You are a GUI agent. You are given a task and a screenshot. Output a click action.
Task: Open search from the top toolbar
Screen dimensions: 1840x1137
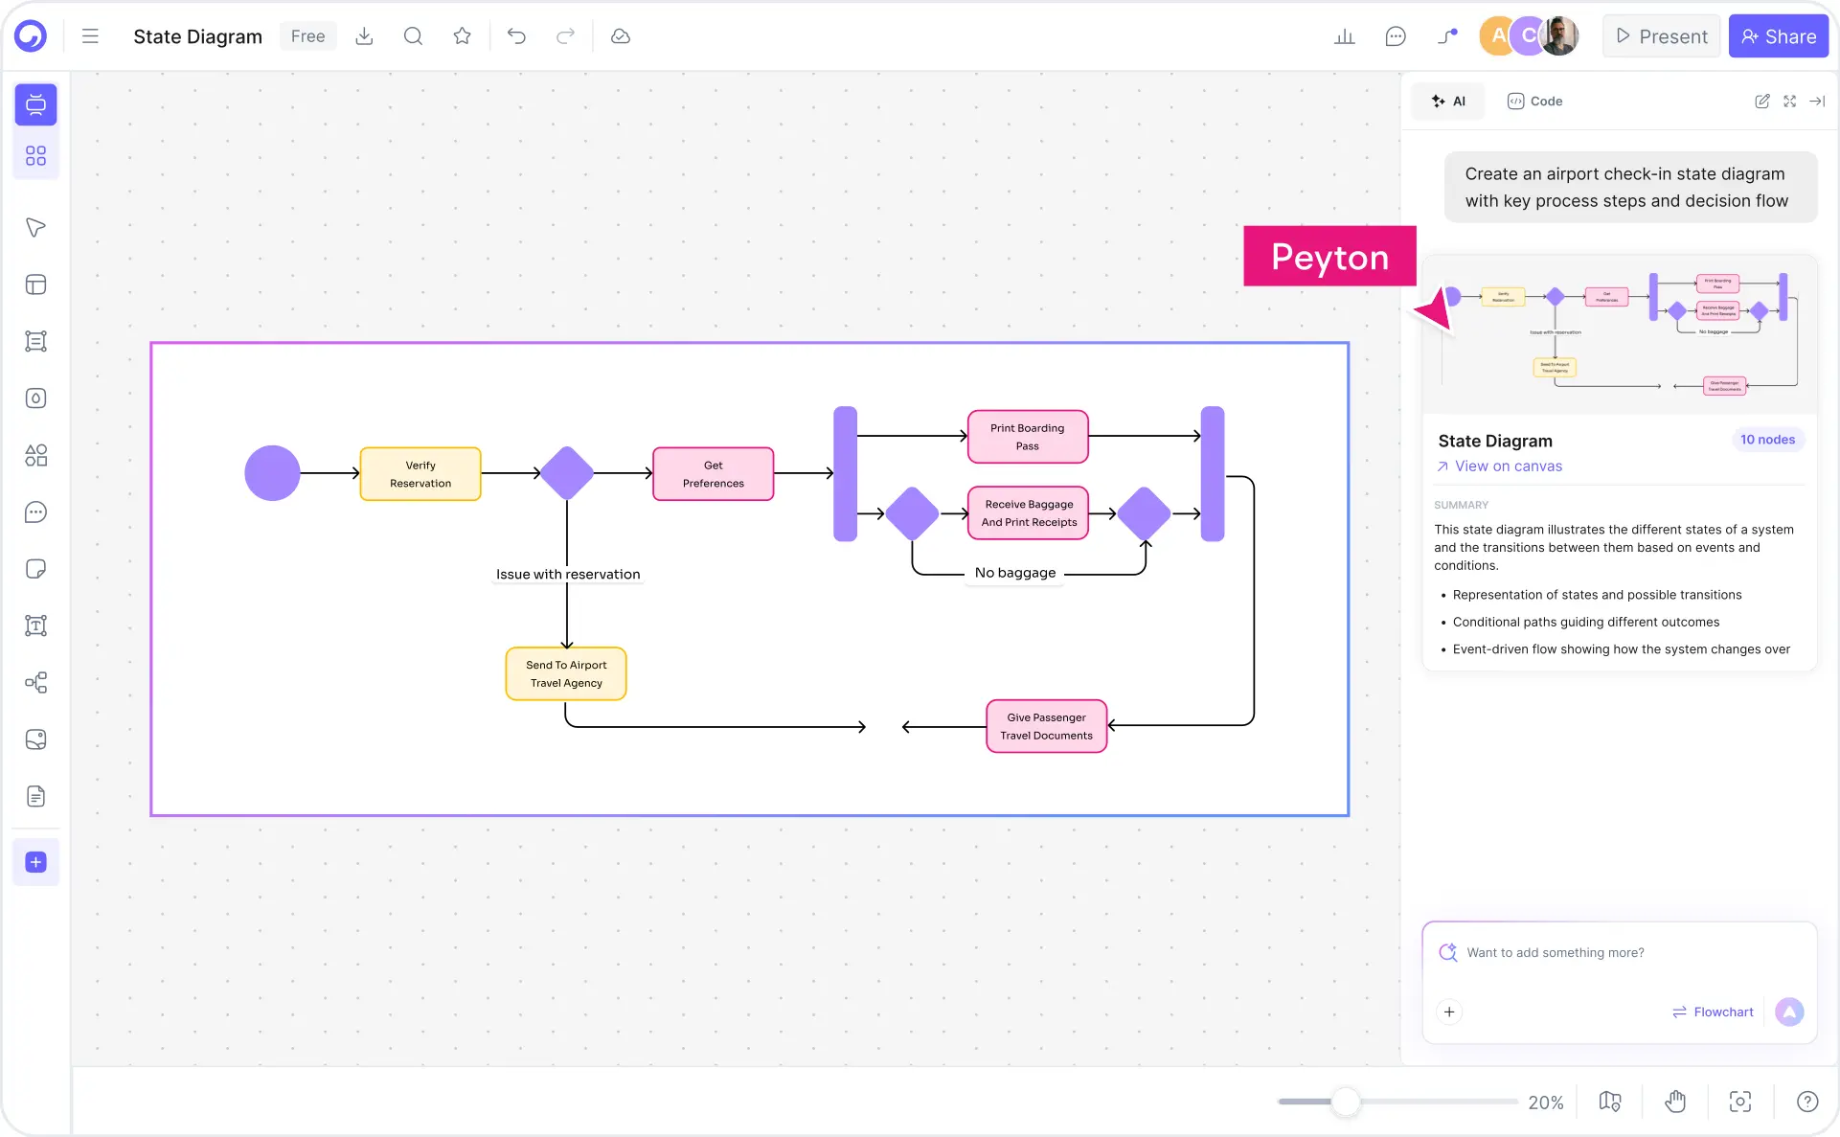coord(413,35)
